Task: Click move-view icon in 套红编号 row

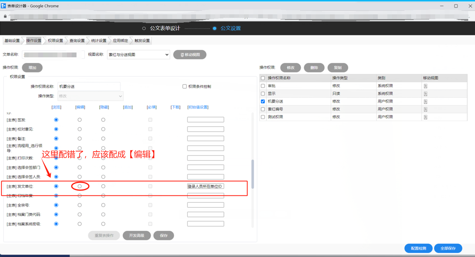Action: (x=425, y=109)
